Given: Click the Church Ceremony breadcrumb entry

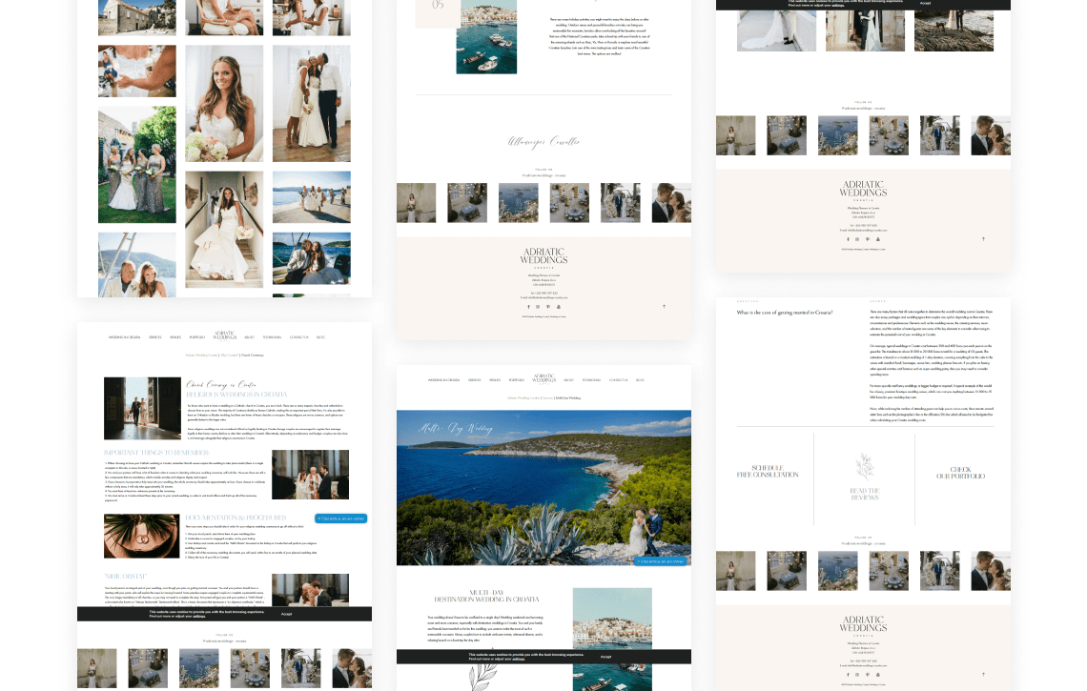Looking at the screenshot, I should pos(252,355).
